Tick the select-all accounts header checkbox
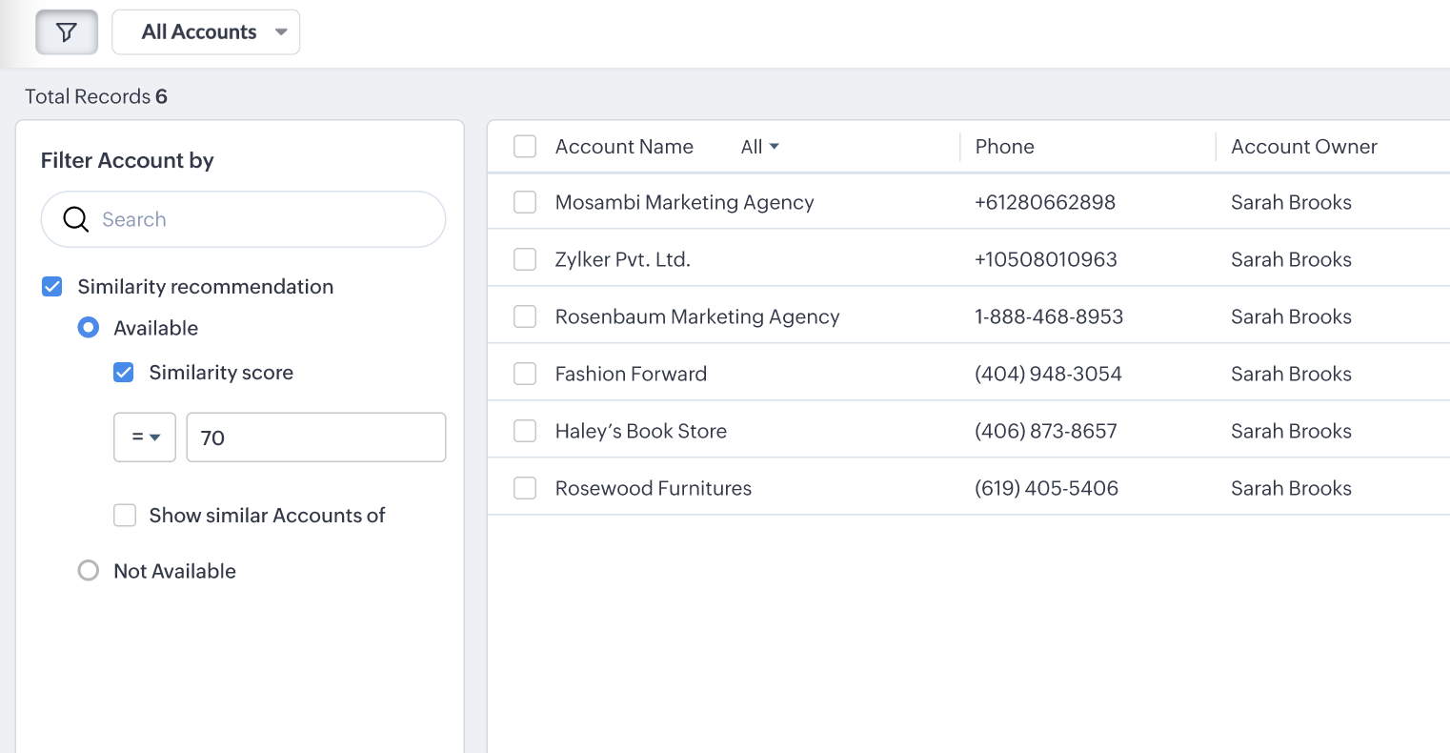Screen dimensions: 1450x753 coord(525,147)
